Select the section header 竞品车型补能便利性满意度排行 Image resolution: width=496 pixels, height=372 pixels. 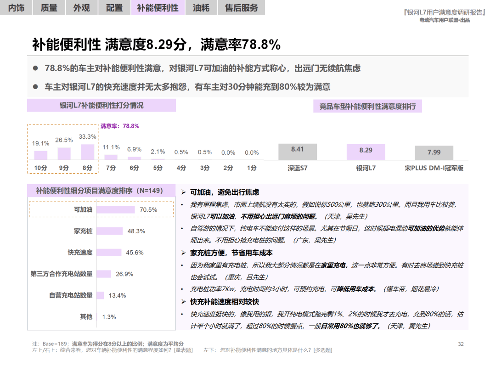coord(367,106)
